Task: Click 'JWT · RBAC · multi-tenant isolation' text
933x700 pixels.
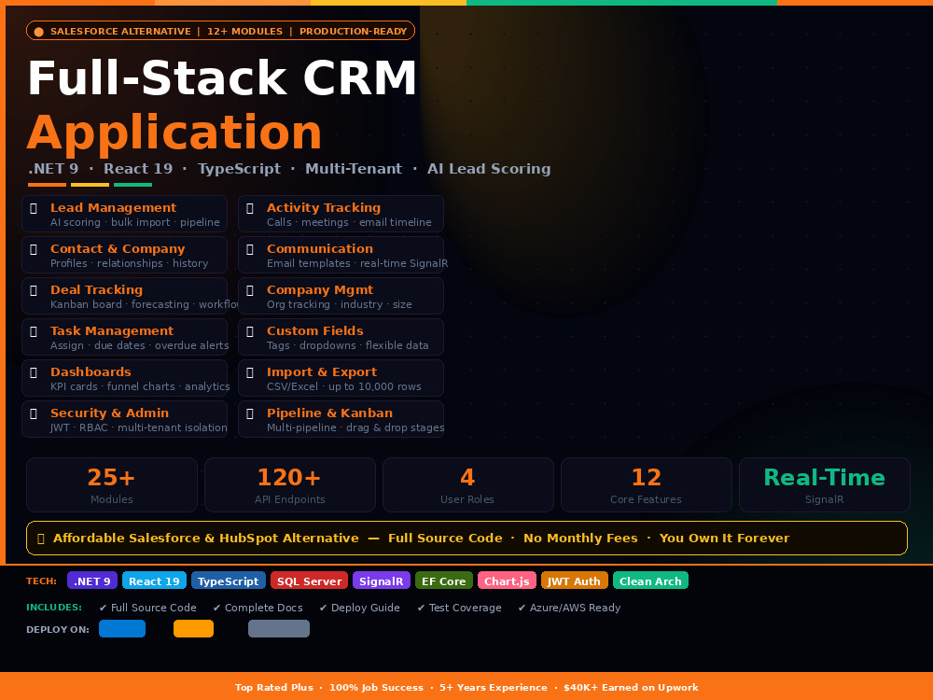Action: tap(139, 428)
